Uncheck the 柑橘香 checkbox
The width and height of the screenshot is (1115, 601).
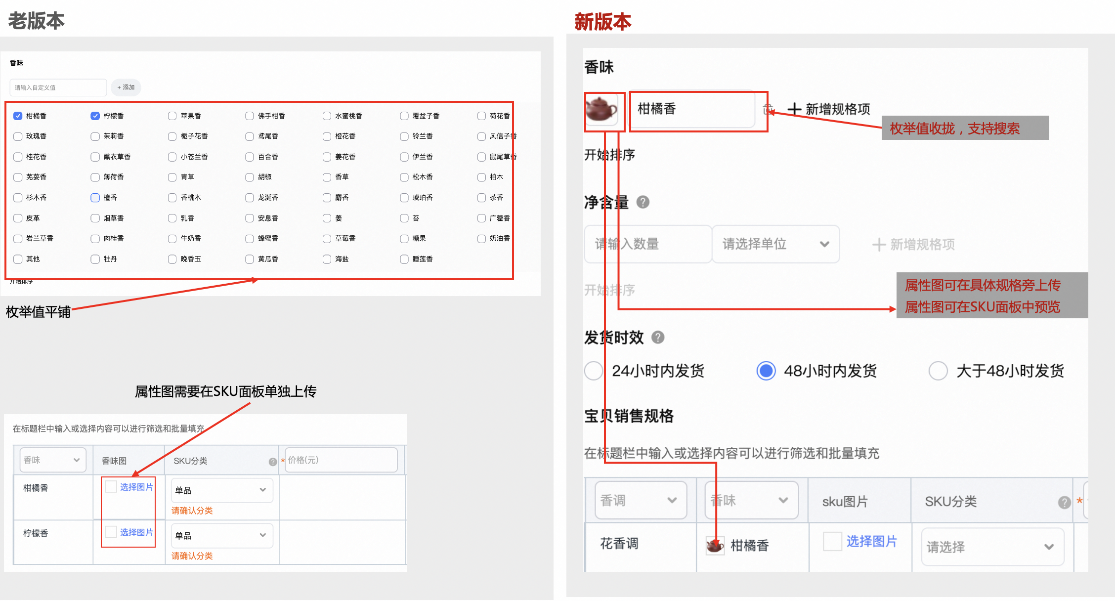[18, 116]
